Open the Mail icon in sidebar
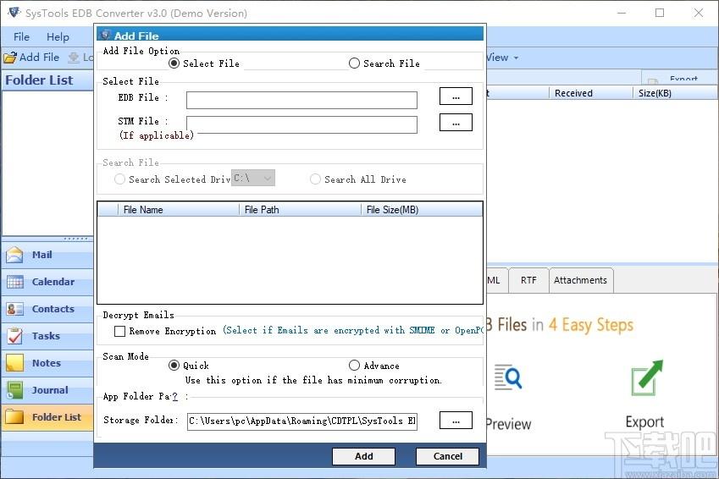 tap(14, 255)
